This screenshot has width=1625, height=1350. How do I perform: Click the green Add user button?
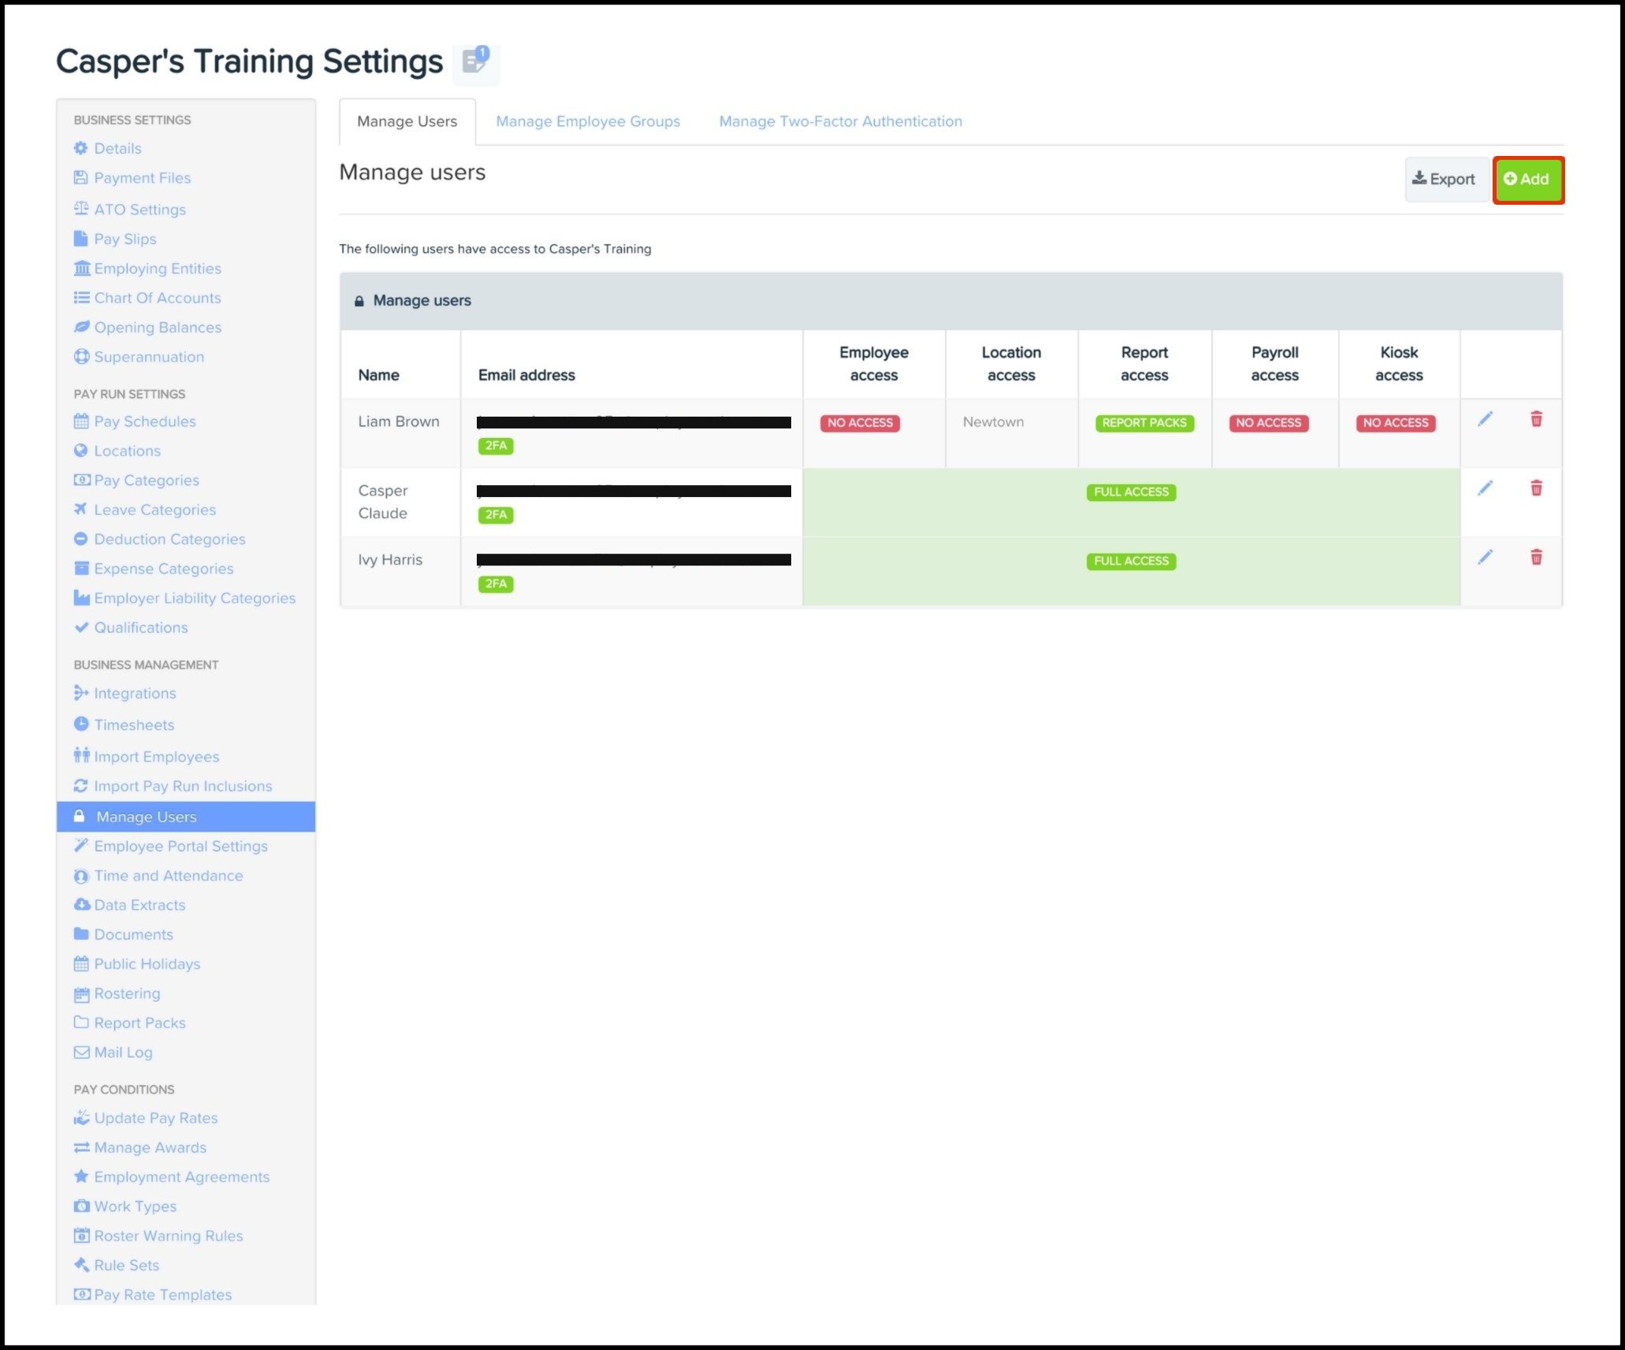coord(1527,180)
